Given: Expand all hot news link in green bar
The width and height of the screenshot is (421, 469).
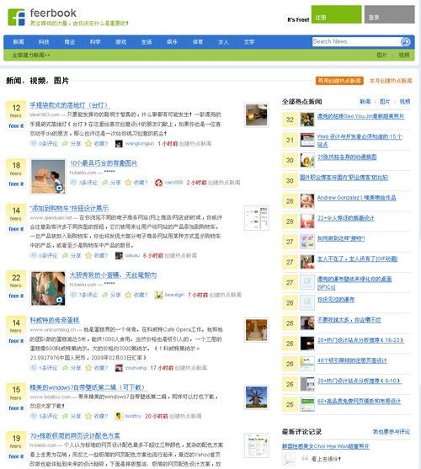Looking at the screenshot, I should click(31, 55).
